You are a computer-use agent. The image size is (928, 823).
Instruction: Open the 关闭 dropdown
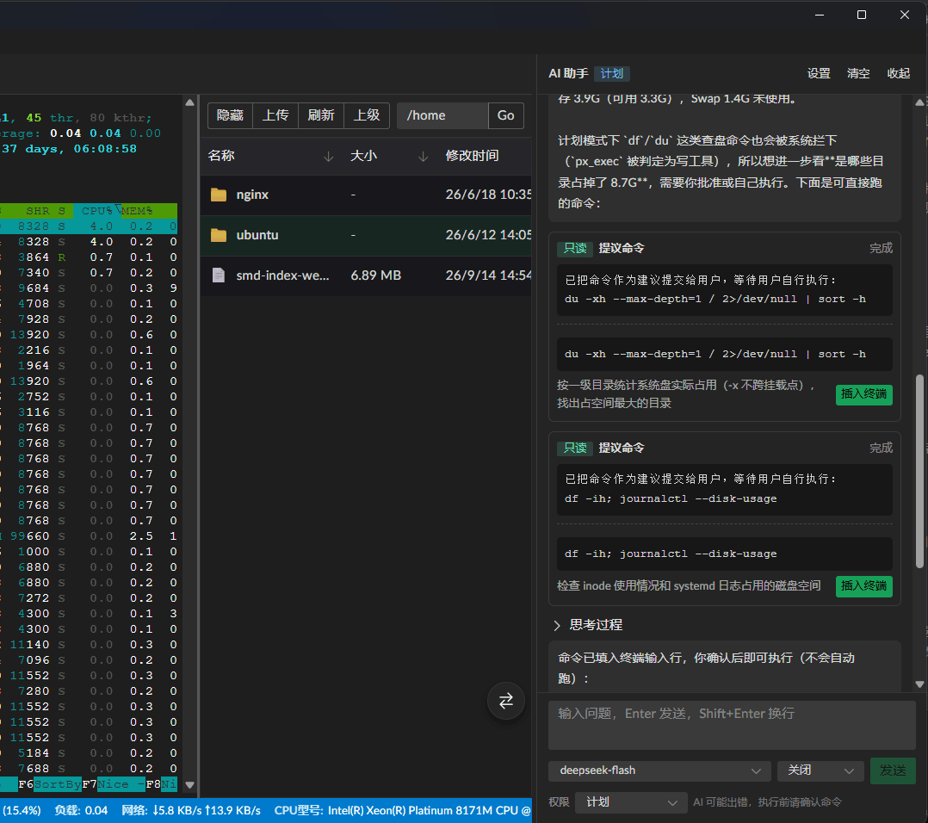820,770
